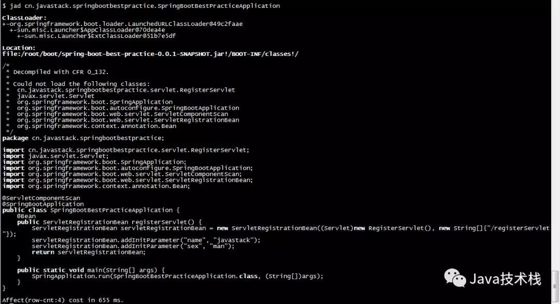Image resolution: width=560 pixels, height=304 pixels.
Task: Click the 'Affect(row-cnt:4) cost' status line
Action: [x=63, y=300]
